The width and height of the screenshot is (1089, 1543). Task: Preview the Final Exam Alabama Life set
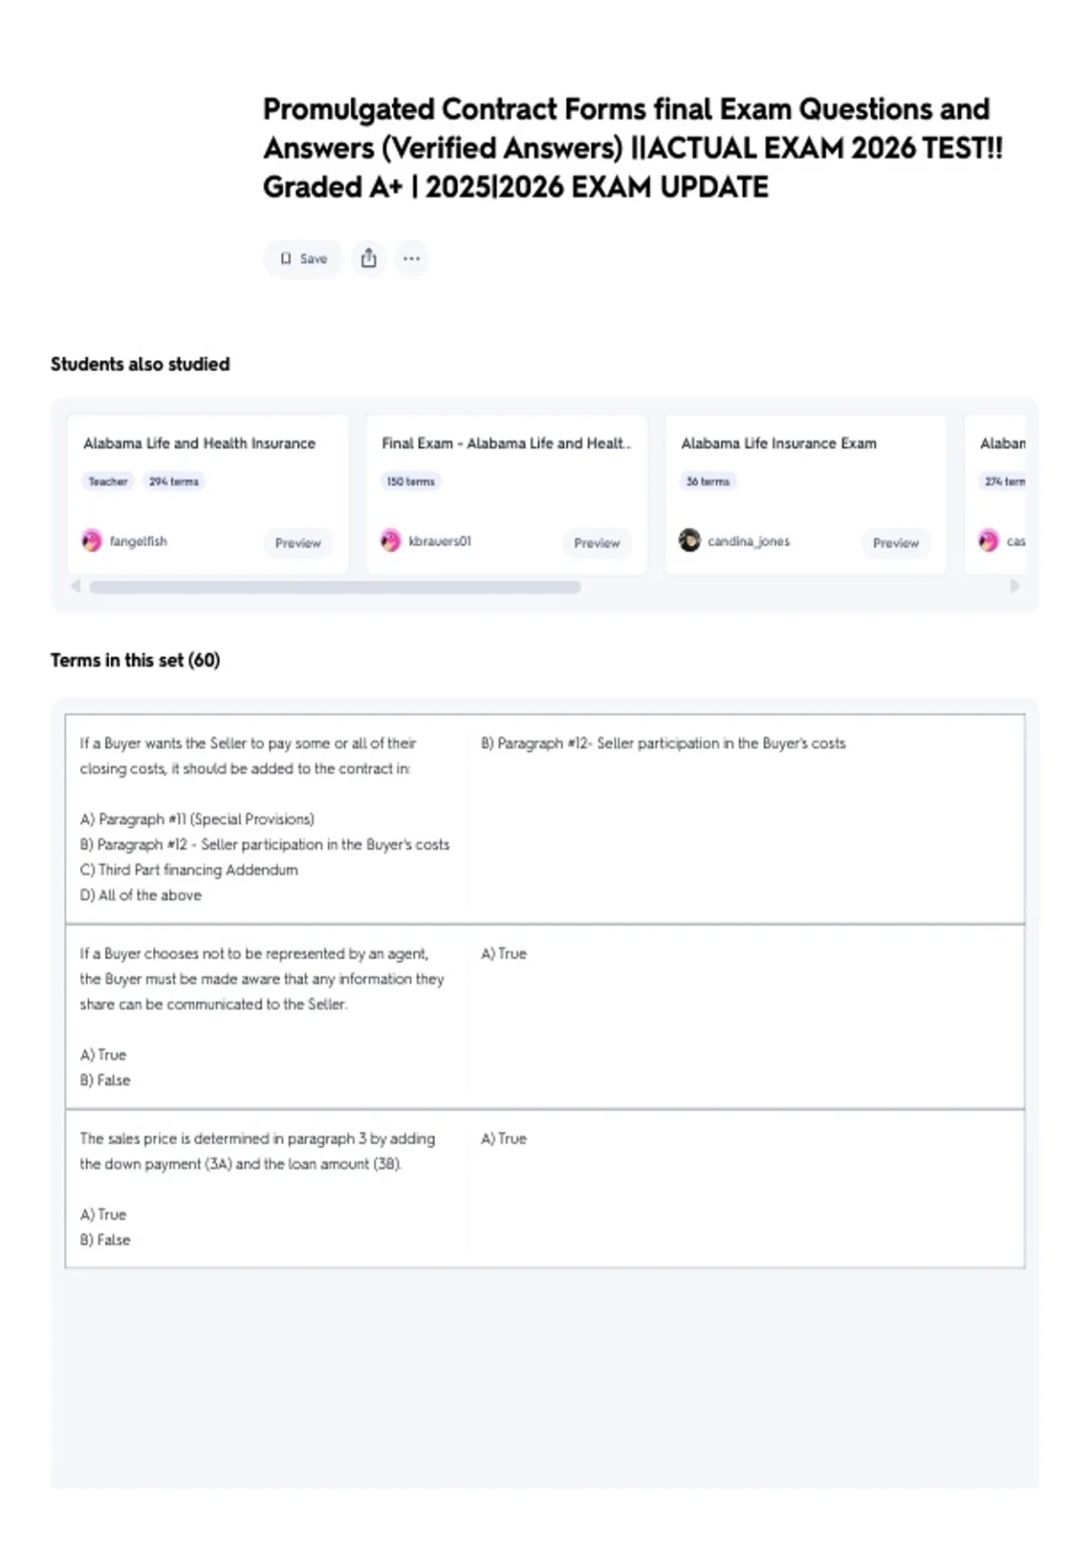coord(596,543)
